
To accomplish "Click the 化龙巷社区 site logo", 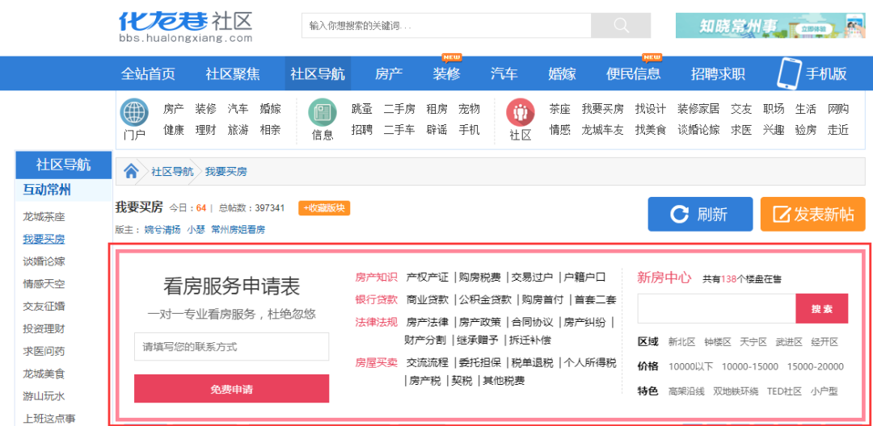I will point(185,26).
